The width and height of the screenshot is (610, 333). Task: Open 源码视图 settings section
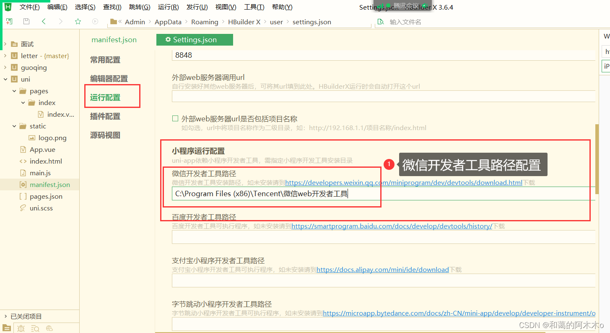pyautogui.click(x=105, y=135)
